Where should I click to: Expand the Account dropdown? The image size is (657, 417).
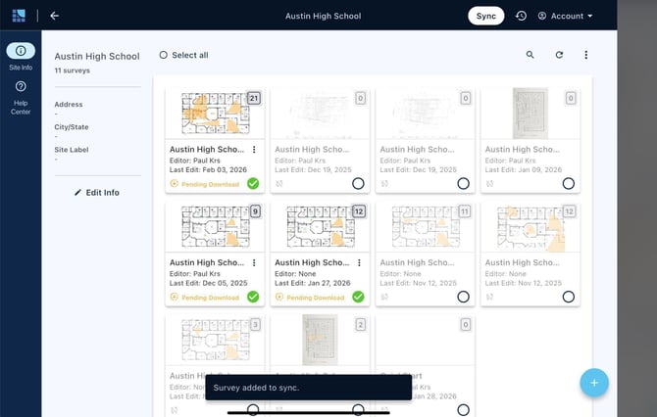(x=566, y=16)
